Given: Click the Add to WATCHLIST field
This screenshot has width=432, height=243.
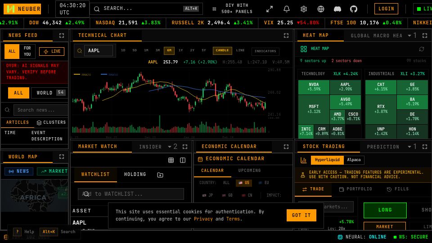Looking at the screenshot, I should click(131, 194).
